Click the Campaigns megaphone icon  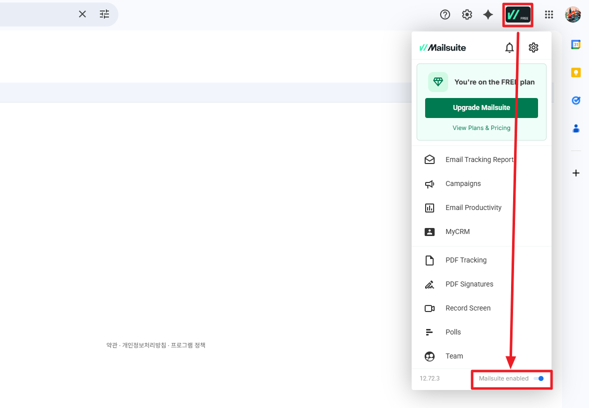(x=430, y=184)
